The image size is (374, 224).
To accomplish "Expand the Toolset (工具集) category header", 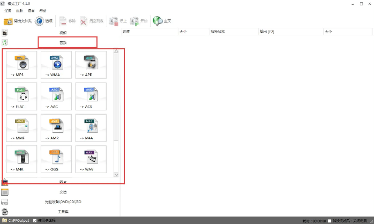I will (63, 212).
